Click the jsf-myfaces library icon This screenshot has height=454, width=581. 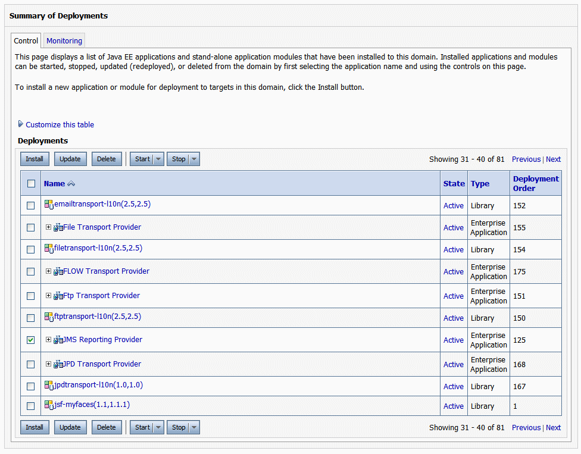[x=49, y=405]
